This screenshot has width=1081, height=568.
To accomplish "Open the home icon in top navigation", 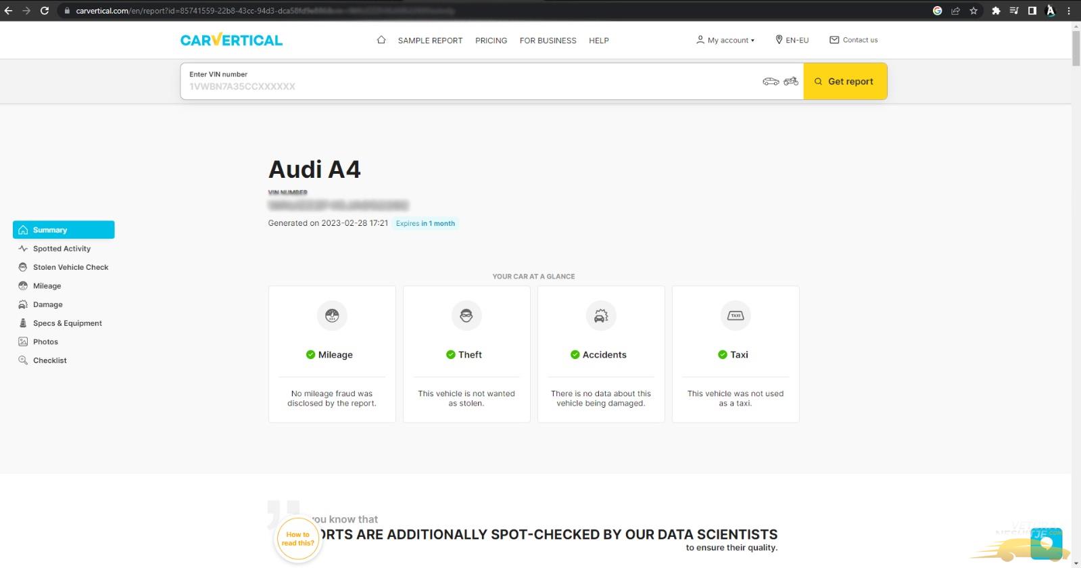I will point(381,40).
